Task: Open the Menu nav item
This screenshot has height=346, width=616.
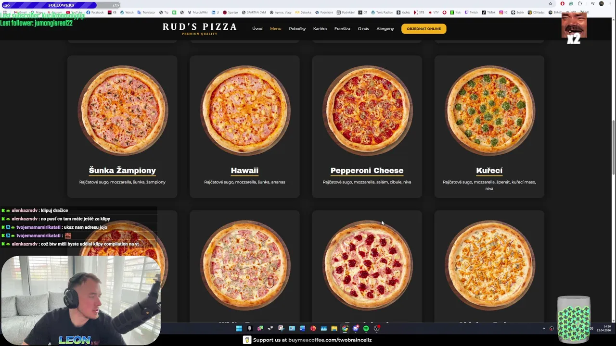Action: tap(276, 29)
